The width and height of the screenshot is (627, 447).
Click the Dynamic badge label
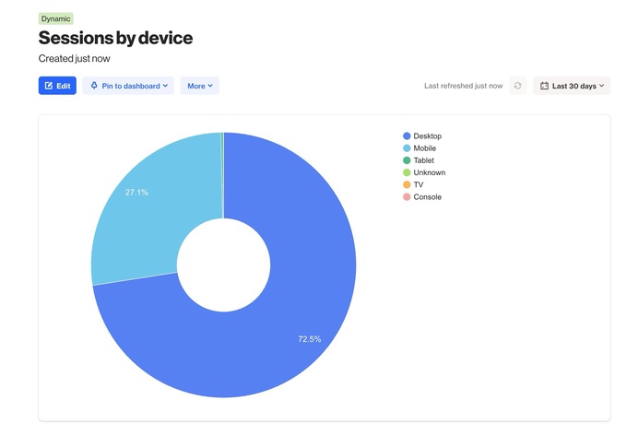coord(55,18)
